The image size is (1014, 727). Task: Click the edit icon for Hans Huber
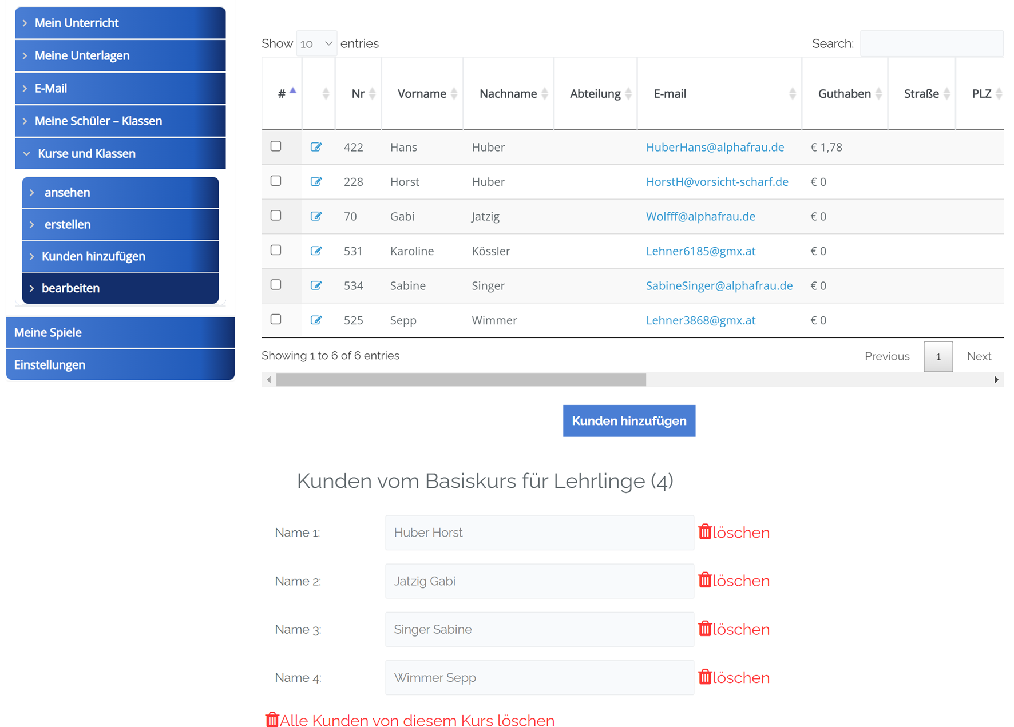pyautogui.click(x=316, y=147)
